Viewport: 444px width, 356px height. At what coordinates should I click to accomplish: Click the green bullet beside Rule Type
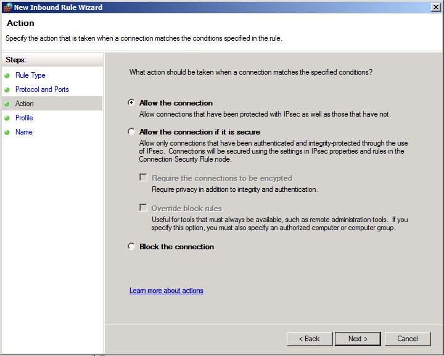pyautogui.click(x=7, y=75)
